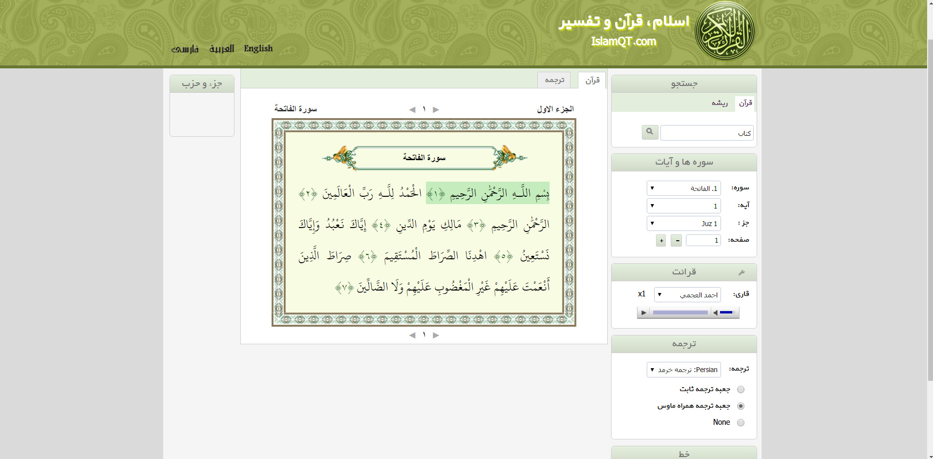Select the None translation radio
This screenshot has width=933, height=459.
point(741,423)
